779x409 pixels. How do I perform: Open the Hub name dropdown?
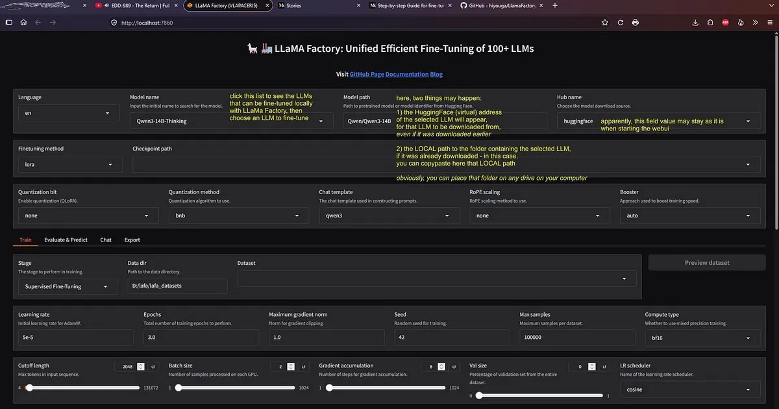[x=658, y=121]
